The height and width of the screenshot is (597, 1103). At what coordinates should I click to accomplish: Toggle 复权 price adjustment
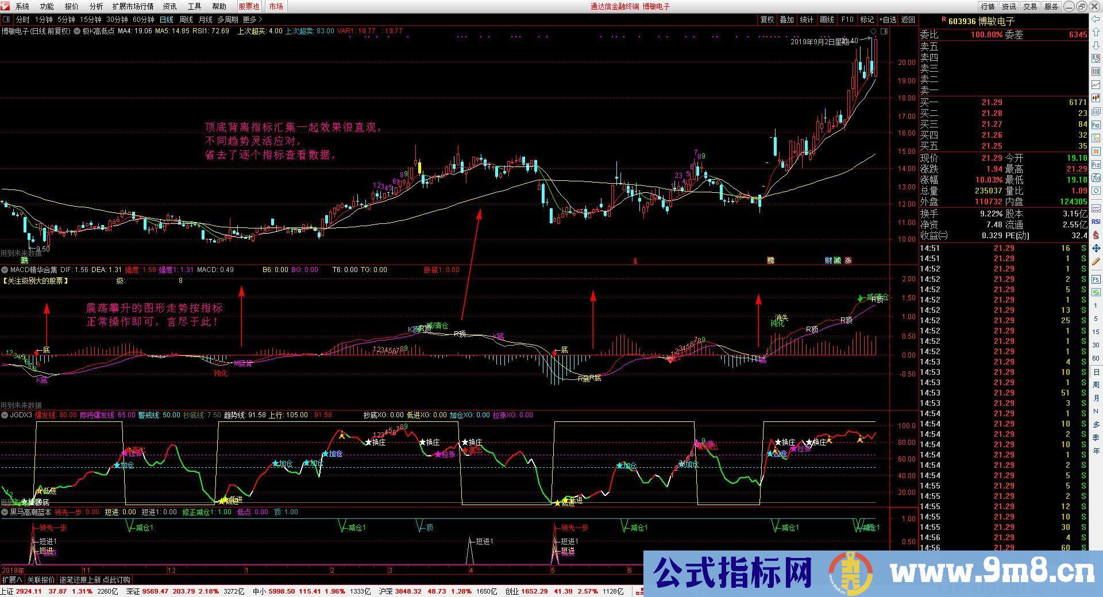point(767,20)
